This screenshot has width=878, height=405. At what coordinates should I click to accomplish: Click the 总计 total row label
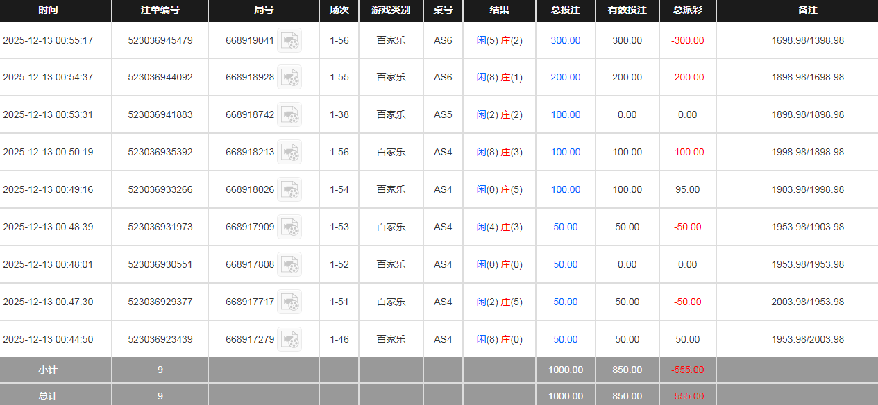pos(48,396)
